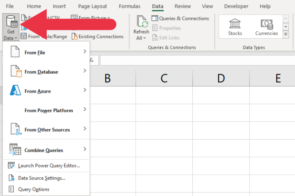This screenshot has width=295, height=196.
Task: Switch to the Developer tab
Action: pyautogui.click(x=236, y=6)
